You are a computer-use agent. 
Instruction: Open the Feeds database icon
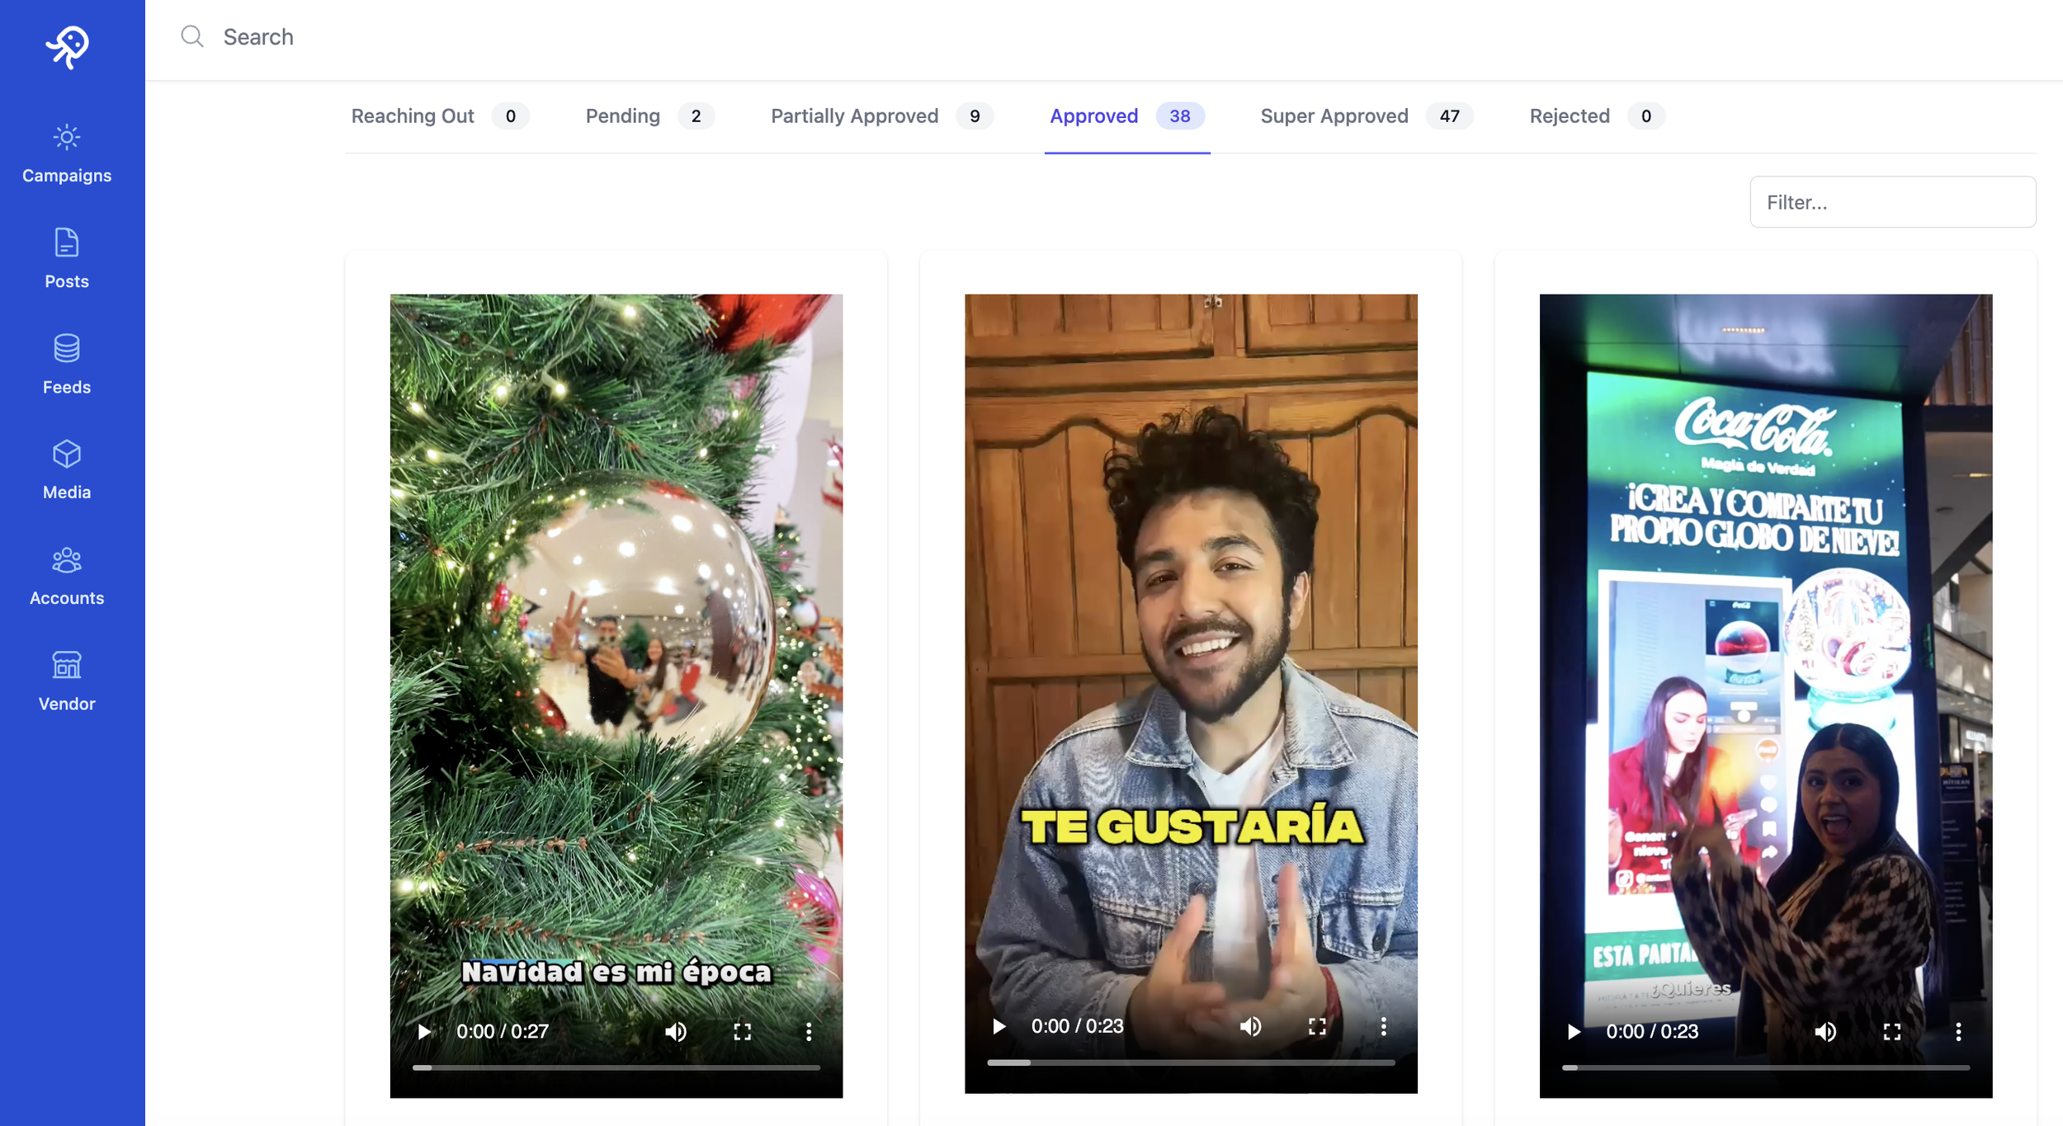click(x=67, y=348)
